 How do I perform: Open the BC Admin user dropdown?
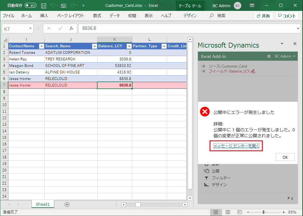coord(285,56)
